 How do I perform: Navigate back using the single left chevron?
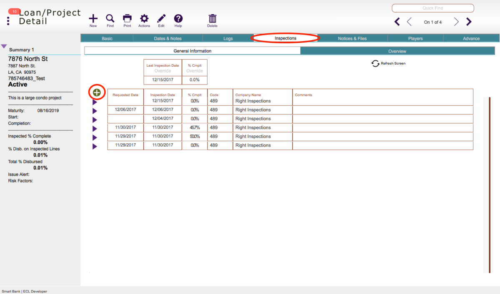(409, 21)
